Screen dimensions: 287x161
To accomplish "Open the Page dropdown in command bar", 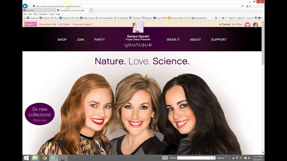I will (x=231, y=18).
